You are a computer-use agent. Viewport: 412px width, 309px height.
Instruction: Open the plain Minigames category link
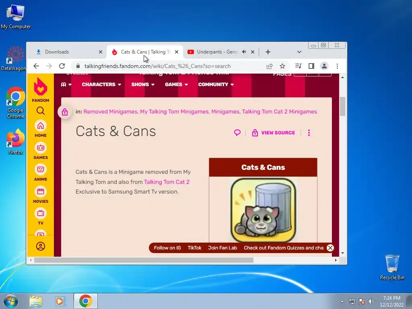pos(225,112)
